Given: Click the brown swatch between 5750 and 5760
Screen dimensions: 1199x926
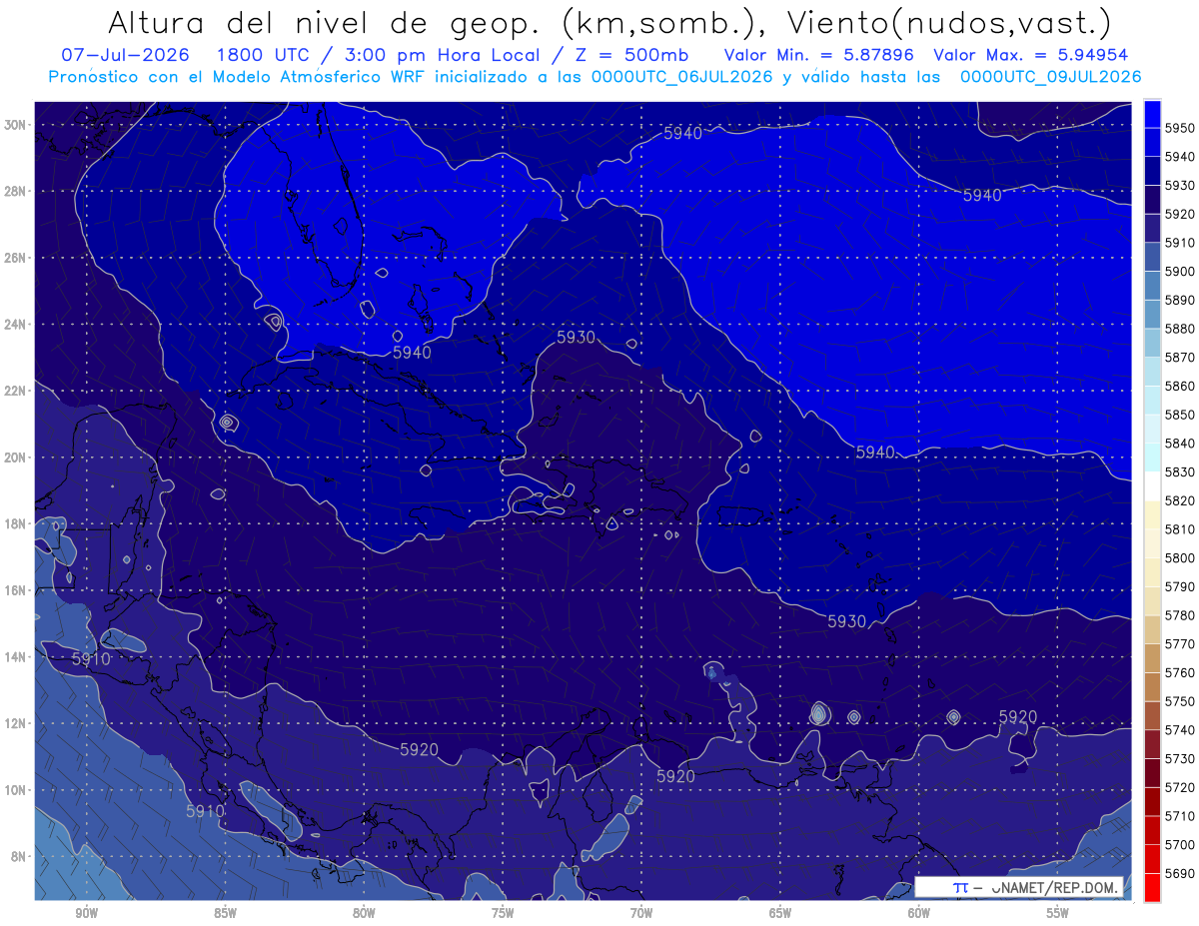Looking at the screenshot, I should 1152,686.
